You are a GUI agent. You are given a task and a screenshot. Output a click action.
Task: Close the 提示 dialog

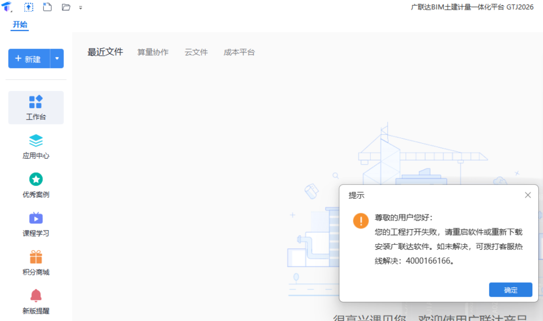click(528, 195)
